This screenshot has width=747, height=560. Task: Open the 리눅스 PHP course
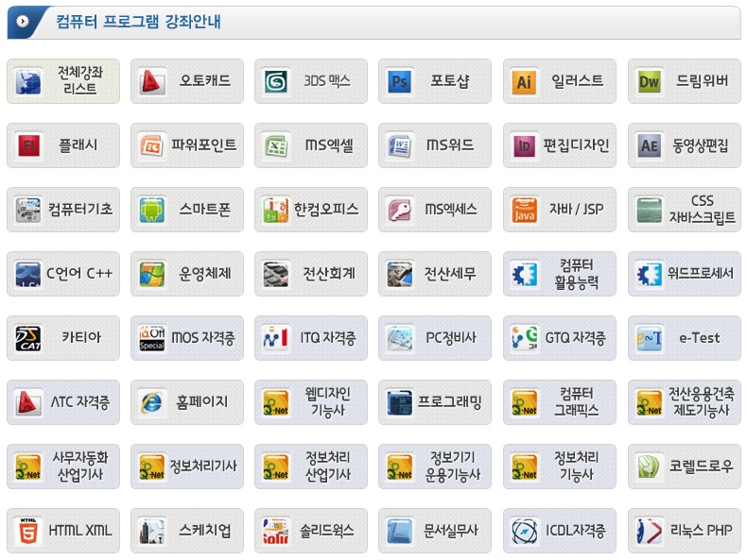(685, 531)
